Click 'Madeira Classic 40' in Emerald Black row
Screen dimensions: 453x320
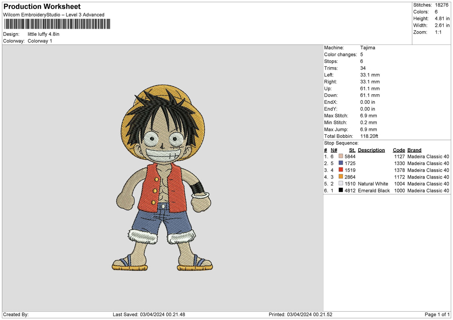coord(428,191)
